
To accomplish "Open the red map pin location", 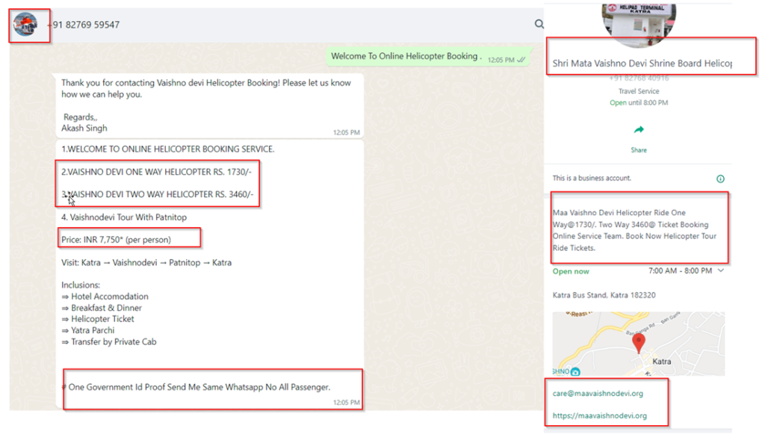I will (x=638, y=342).
